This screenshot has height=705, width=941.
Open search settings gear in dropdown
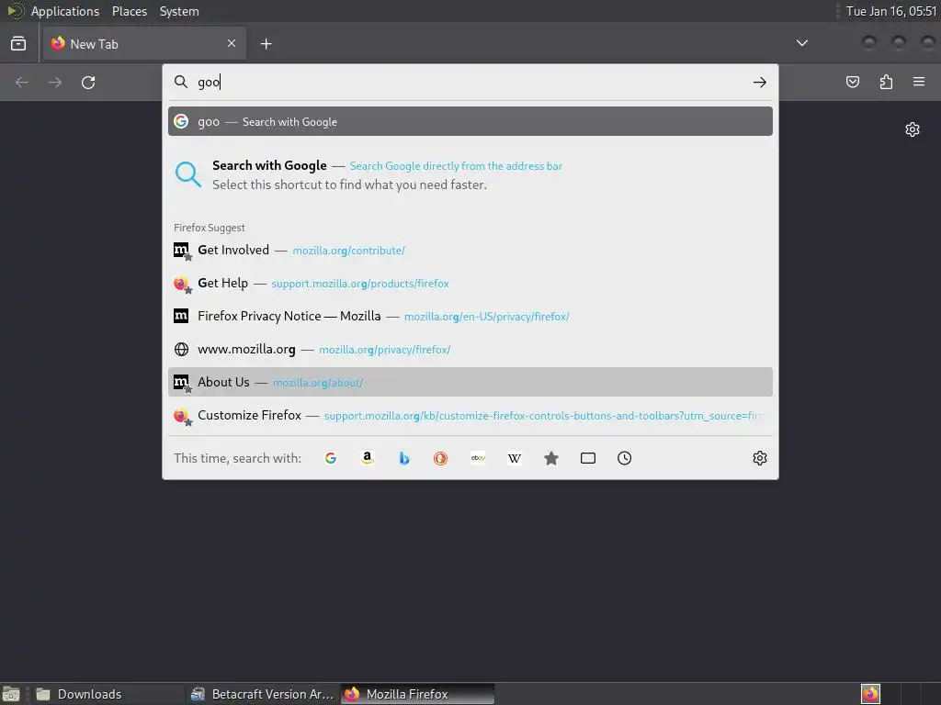point(760,458)
